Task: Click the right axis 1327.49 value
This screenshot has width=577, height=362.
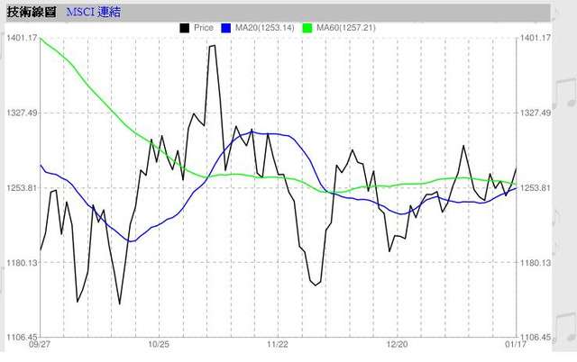Action: point(536,113)
